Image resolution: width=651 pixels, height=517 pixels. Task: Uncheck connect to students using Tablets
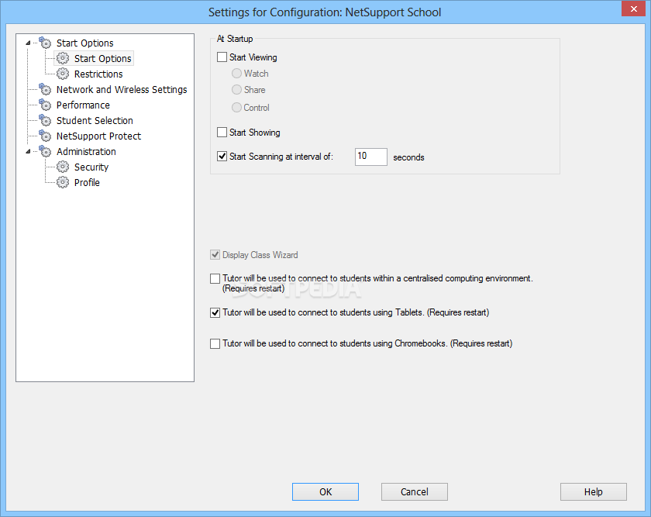(x=215, y=312)
